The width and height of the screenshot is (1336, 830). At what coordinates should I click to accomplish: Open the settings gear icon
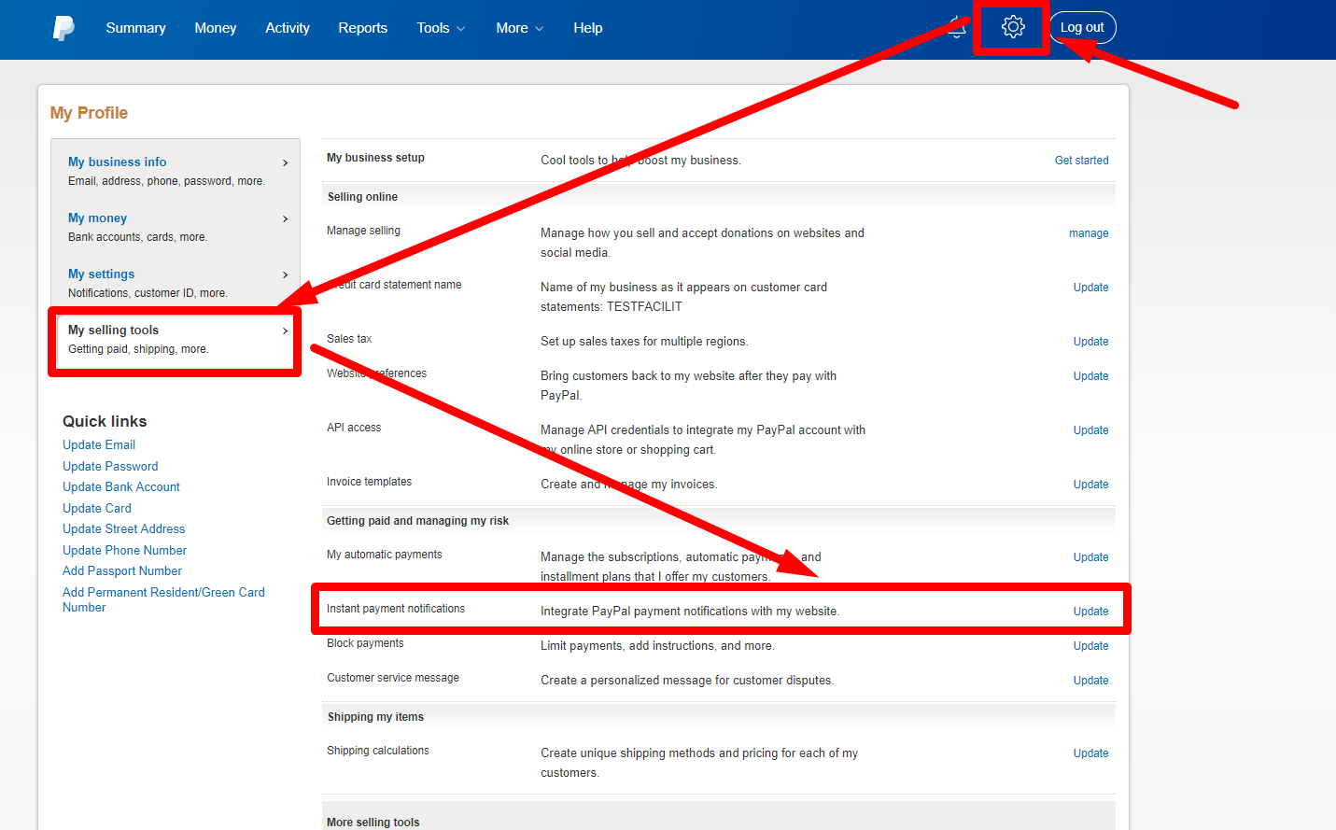1013,27
